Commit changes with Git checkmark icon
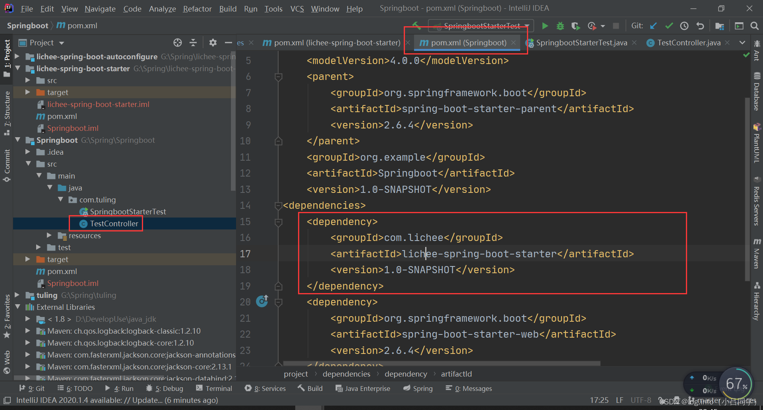Image resolution: width=763 pixels, height=410 pixels. 669,26
